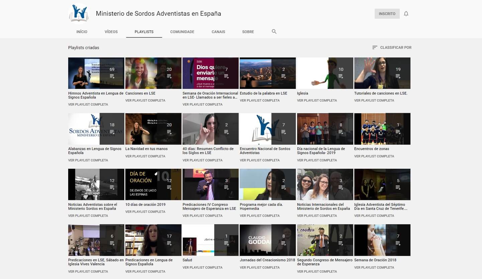Click playlist icon on Iglesia thumbnail
Viewport: 482px width, 279px height.
pyautogui.click(x=341, y=76)
